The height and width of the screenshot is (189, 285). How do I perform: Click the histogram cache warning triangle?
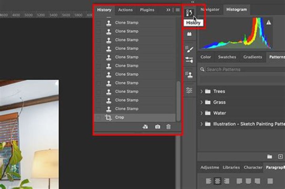pyautogui.click(x=269, y=23)
